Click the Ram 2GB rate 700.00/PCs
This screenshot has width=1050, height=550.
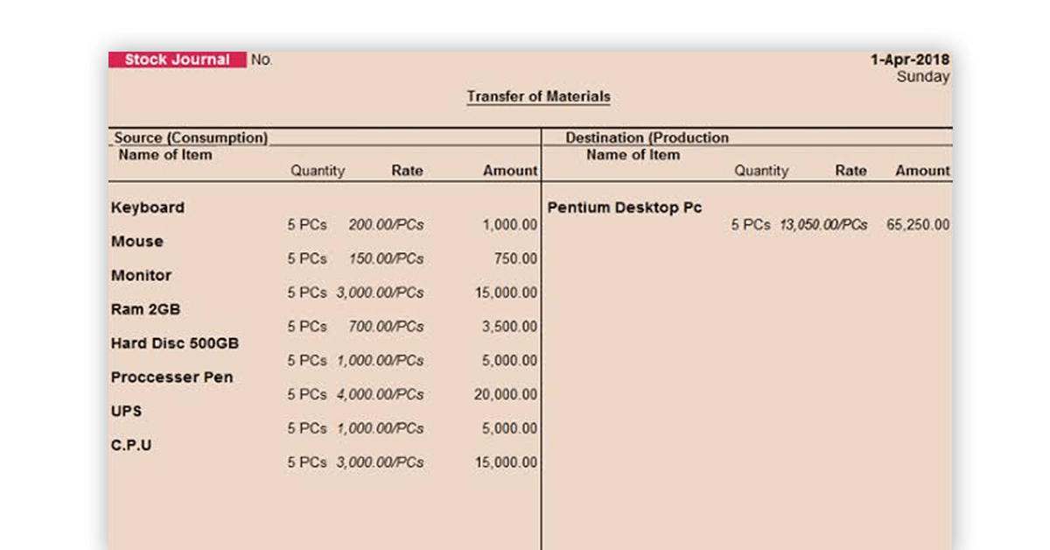(386, 327)
